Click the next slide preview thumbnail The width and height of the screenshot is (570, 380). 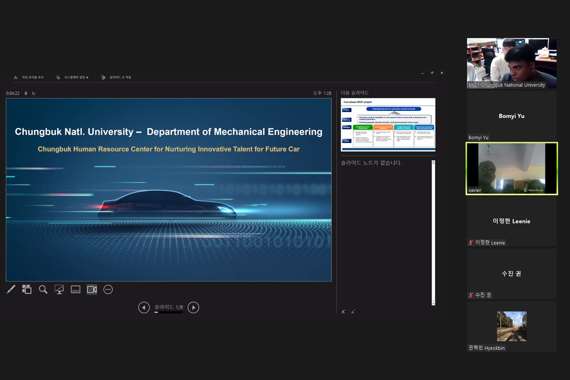click(x=388, y=125)
